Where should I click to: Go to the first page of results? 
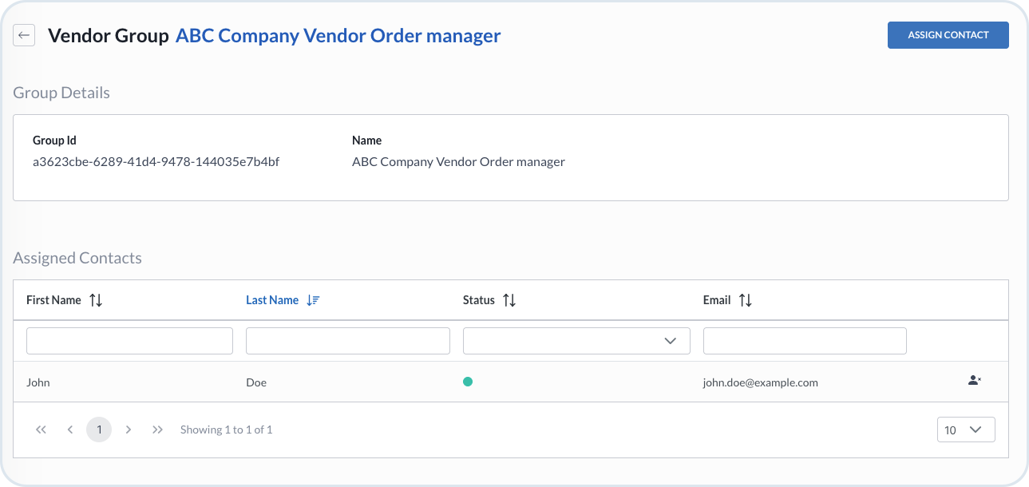[x=42, y=430]
